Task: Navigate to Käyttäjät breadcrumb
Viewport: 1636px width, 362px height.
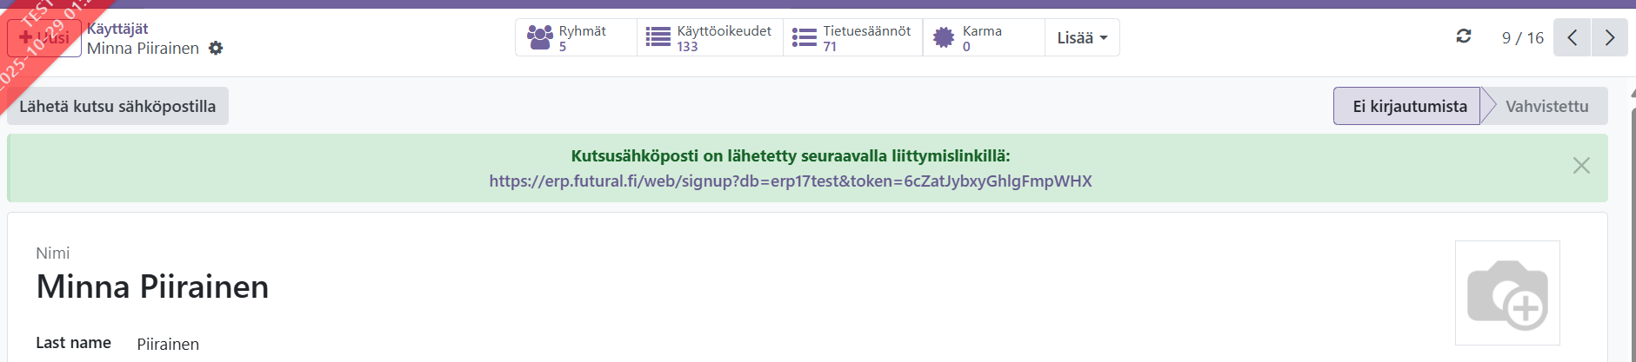Action: (x=117, y=29)
